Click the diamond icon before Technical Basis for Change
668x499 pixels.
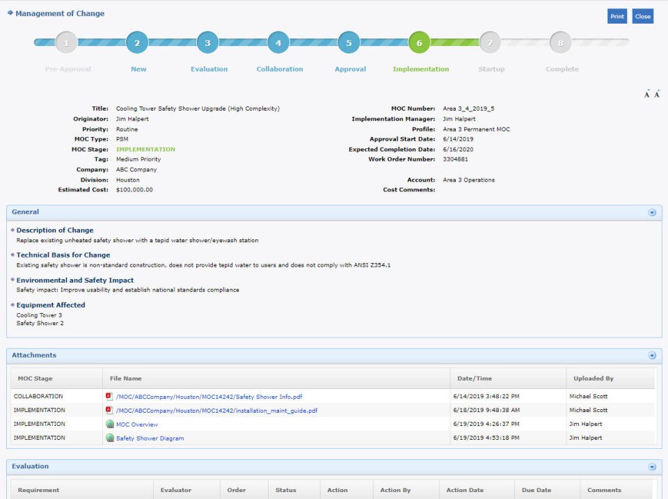click(x=12, y=255)
